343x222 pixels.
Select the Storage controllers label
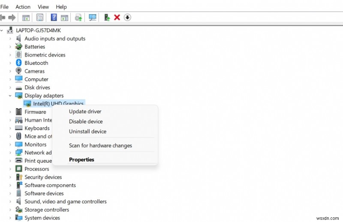(47, 210)
